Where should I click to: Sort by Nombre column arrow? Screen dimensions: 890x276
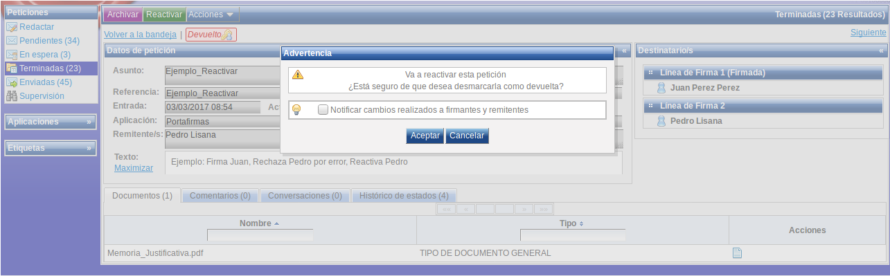(277, 223)
